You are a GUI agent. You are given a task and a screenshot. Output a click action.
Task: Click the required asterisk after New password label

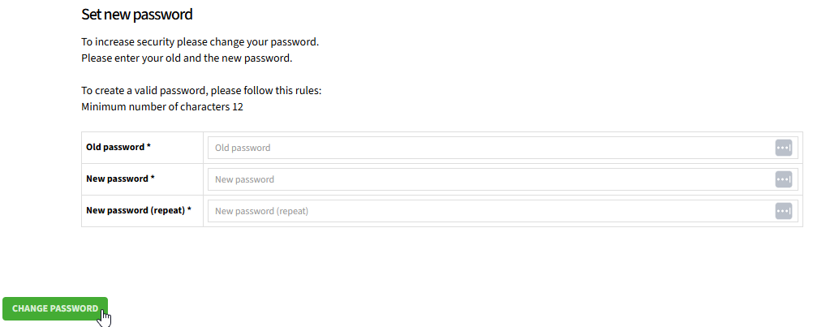click(153, 178)
